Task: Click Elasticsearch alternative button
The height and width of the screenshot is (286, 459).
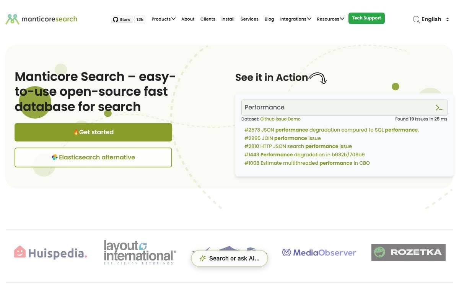Action: point(93,157)
